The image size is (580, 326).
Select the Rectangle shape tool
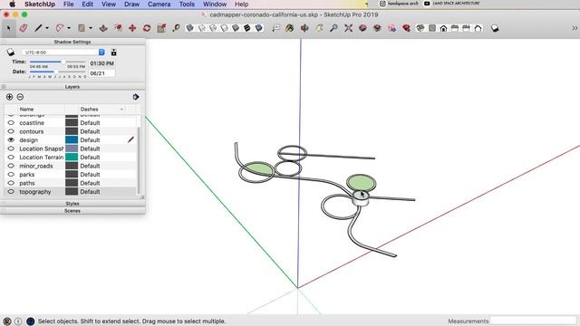82,28
